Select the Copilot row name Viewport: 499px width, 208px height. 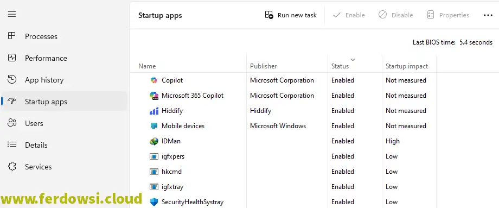point(172,80)
